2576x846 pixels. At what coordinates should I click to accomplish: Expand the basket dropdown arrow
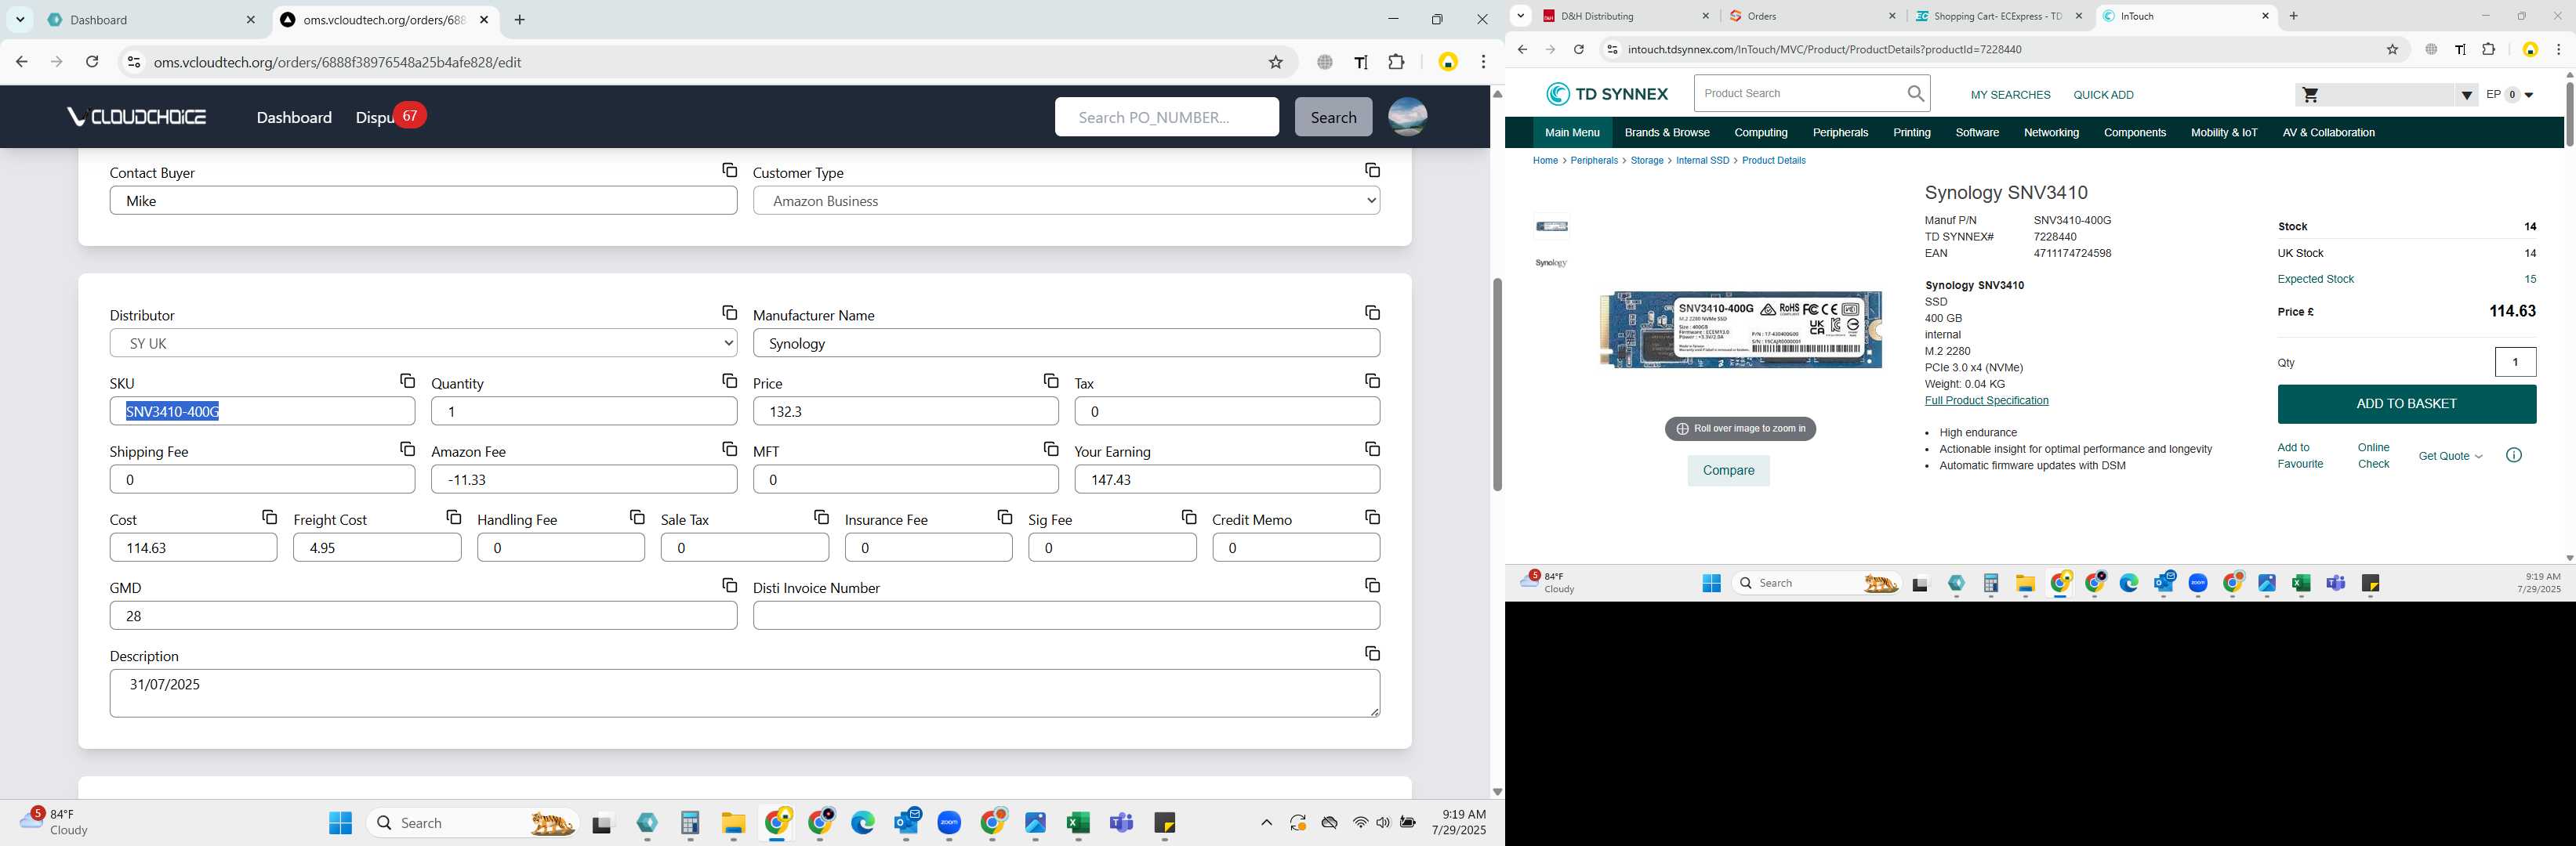pyautogui.click(x=2466, y=96)
